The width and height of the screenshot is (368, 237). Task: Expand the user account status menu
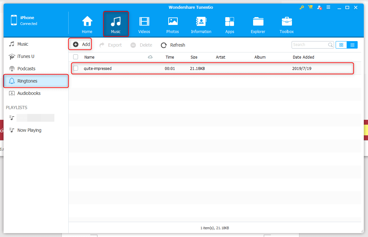click(319, 7)
